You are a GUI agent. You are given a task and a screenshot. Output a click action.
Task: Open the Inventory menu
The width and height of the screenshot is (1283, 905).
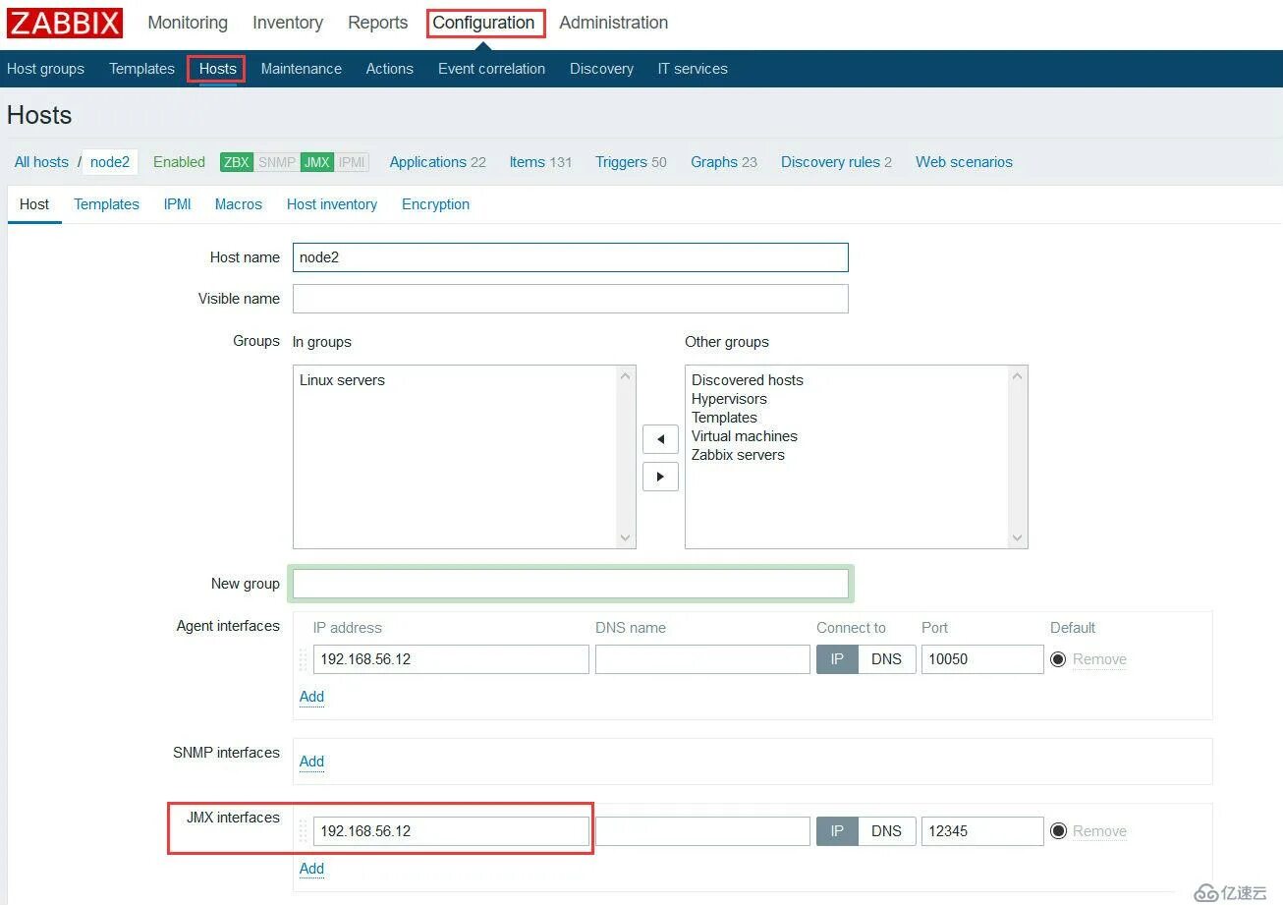click(x=288, y=23)
